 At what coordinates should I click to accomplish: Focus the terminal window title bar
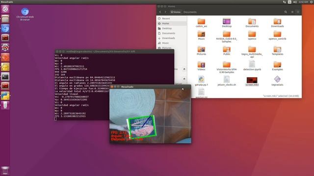[x=114, y=51]
